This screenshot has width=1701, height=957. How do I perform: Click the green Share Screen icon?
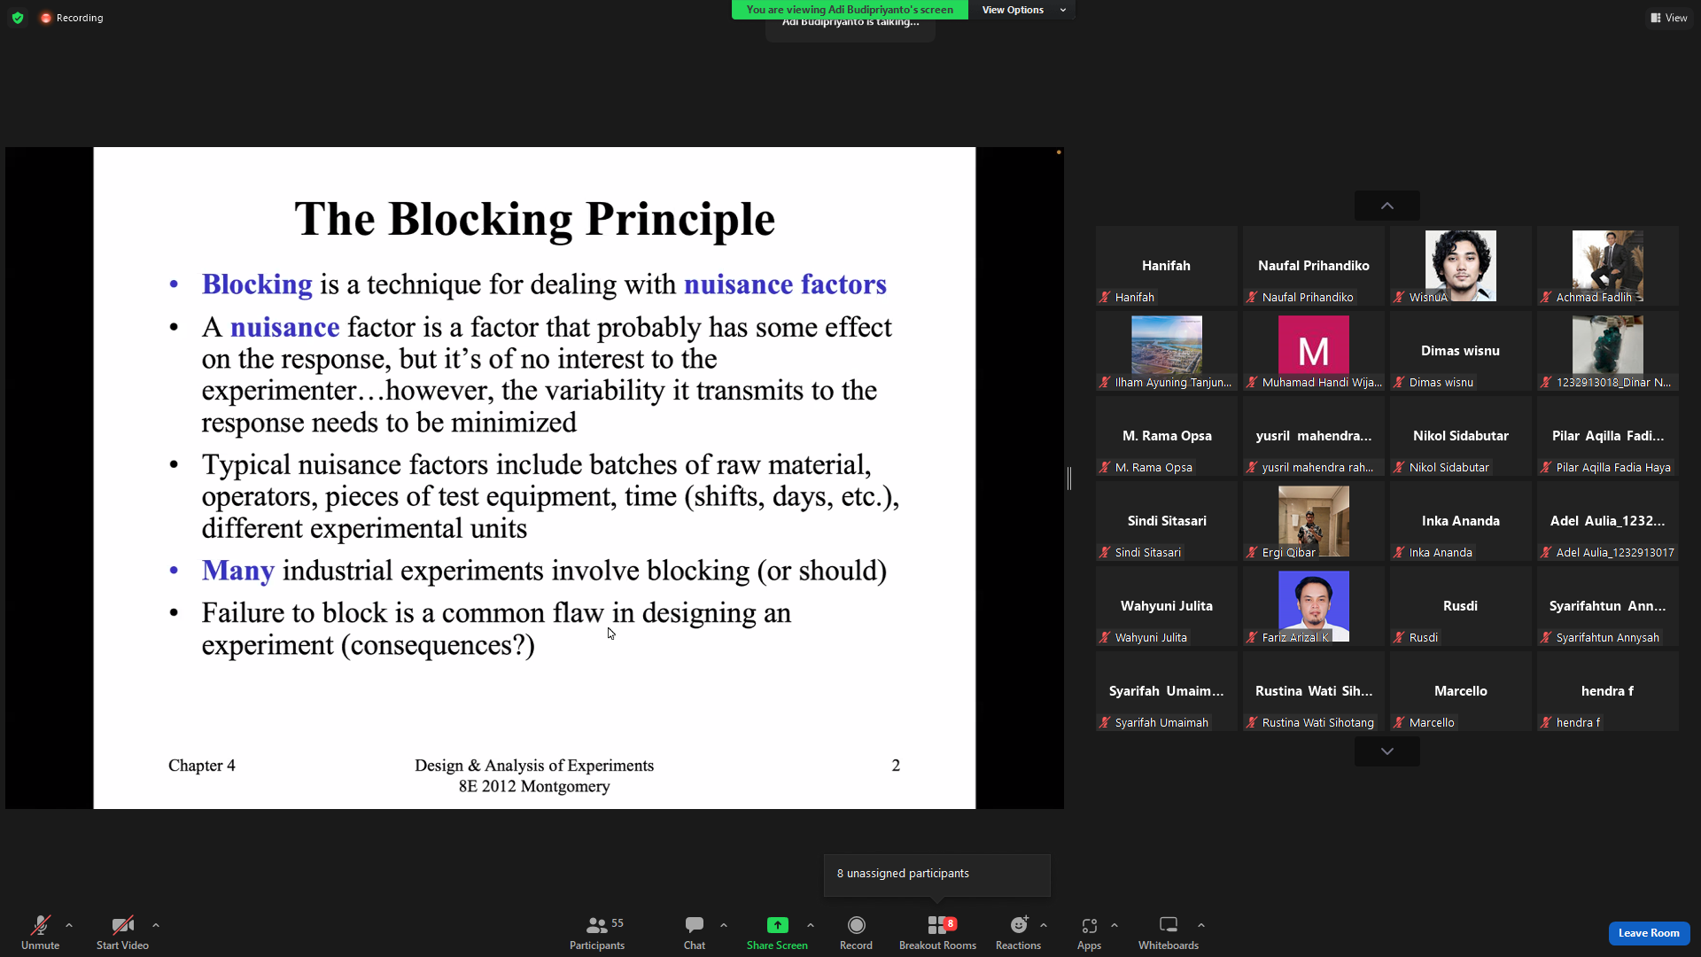(777, 925)
